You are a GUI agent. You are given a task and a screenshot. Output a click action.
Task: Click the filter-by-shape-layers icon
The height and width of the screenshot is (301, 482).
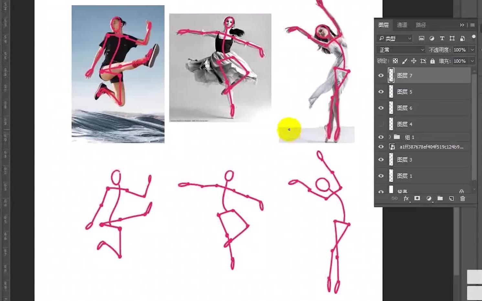452,38
